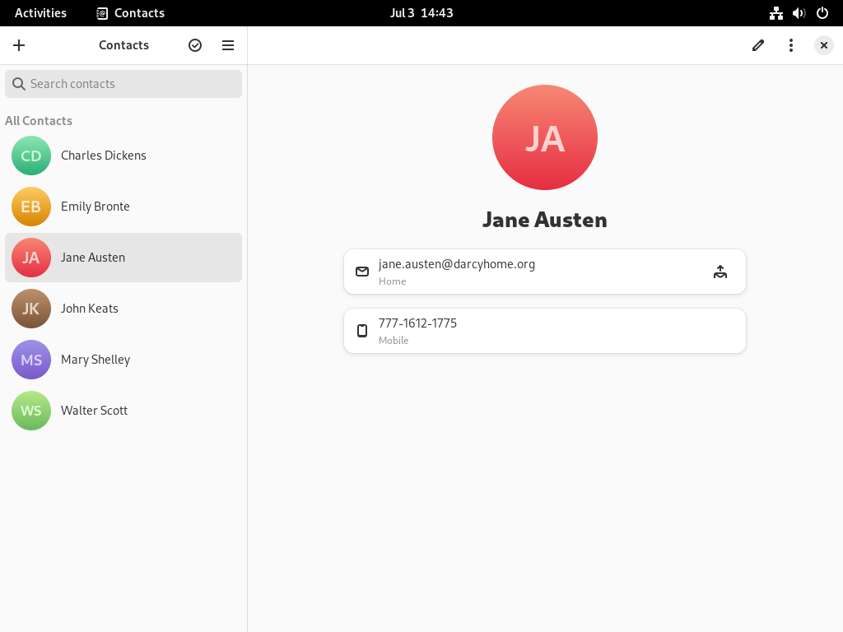Open the Contacts app menu in top bar
Screen dimensions: 843x632
coord(131,13)
